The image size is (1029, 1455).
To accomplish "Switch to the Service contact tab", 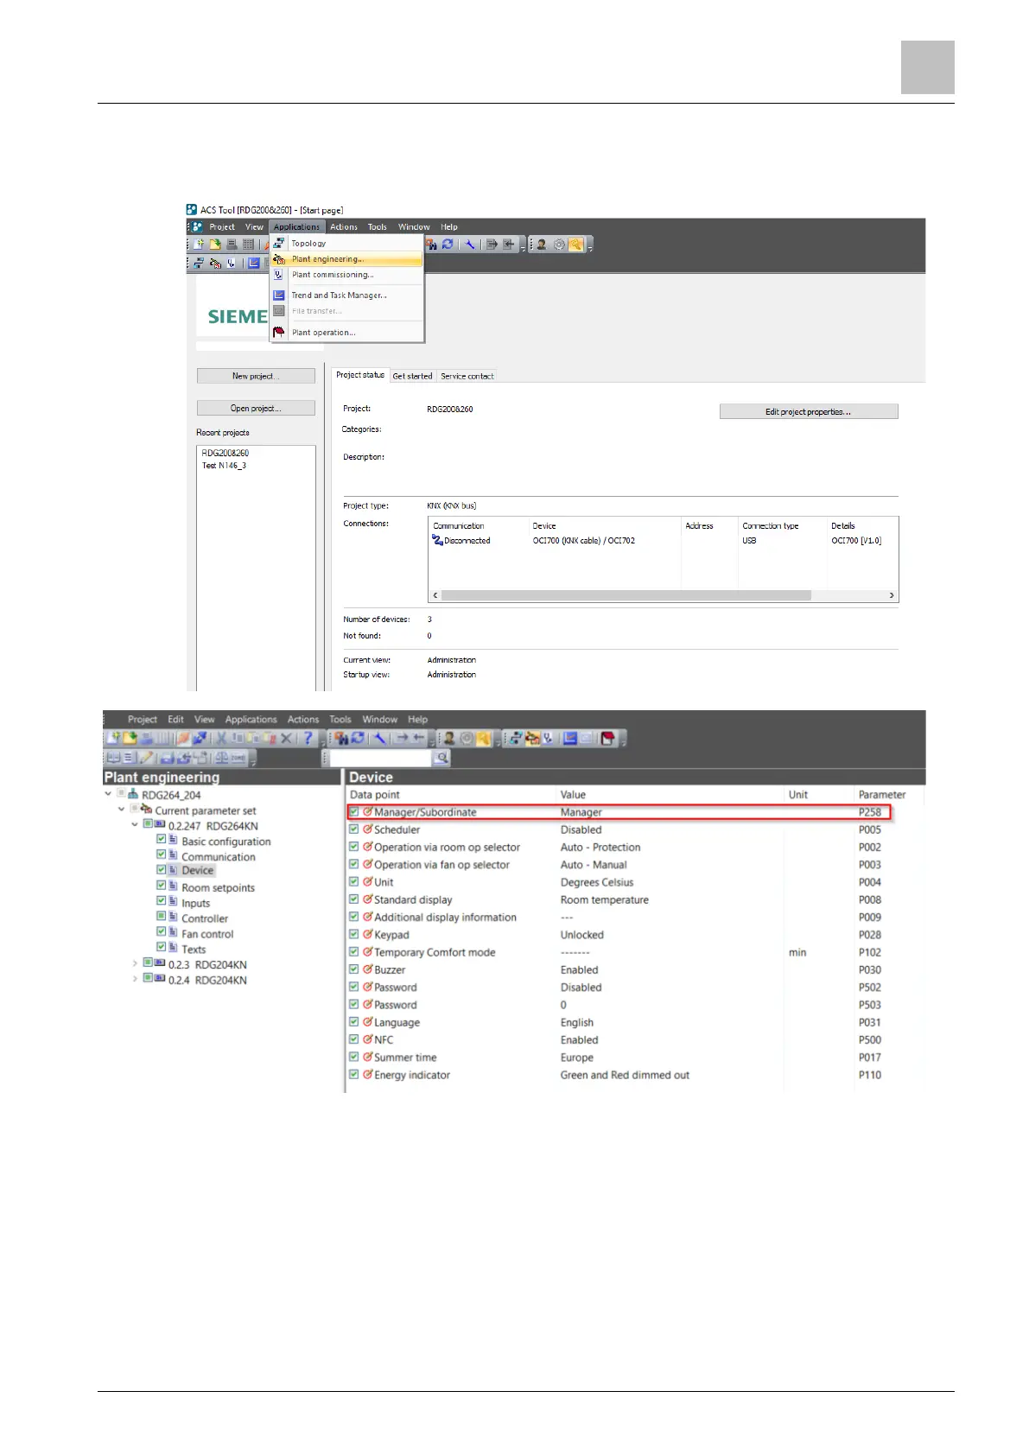I will [x=467, y=376].
